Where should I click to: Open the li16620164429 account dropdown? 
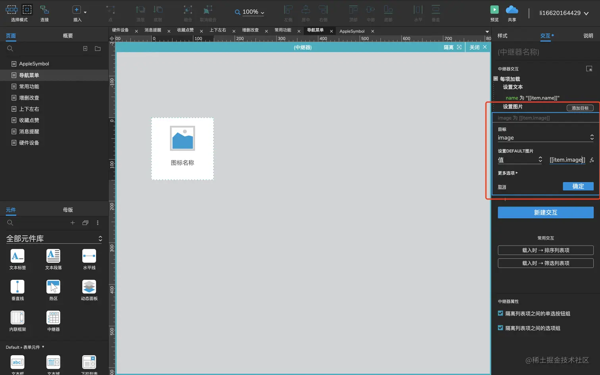coord(564,13)
